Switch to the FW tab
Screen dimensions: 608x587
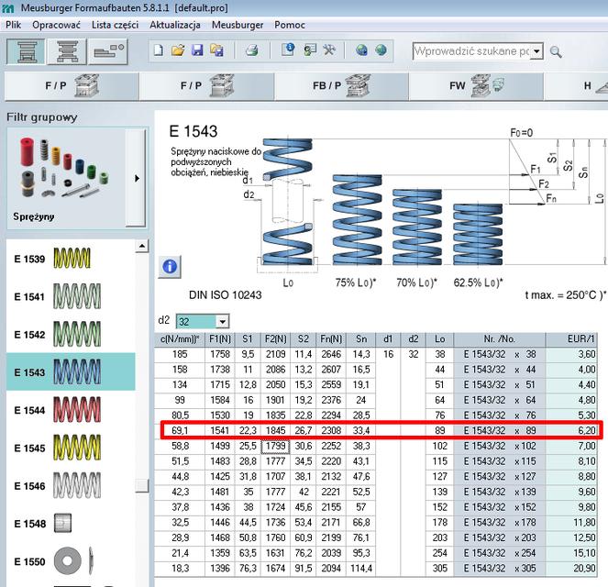coord(476,85)
